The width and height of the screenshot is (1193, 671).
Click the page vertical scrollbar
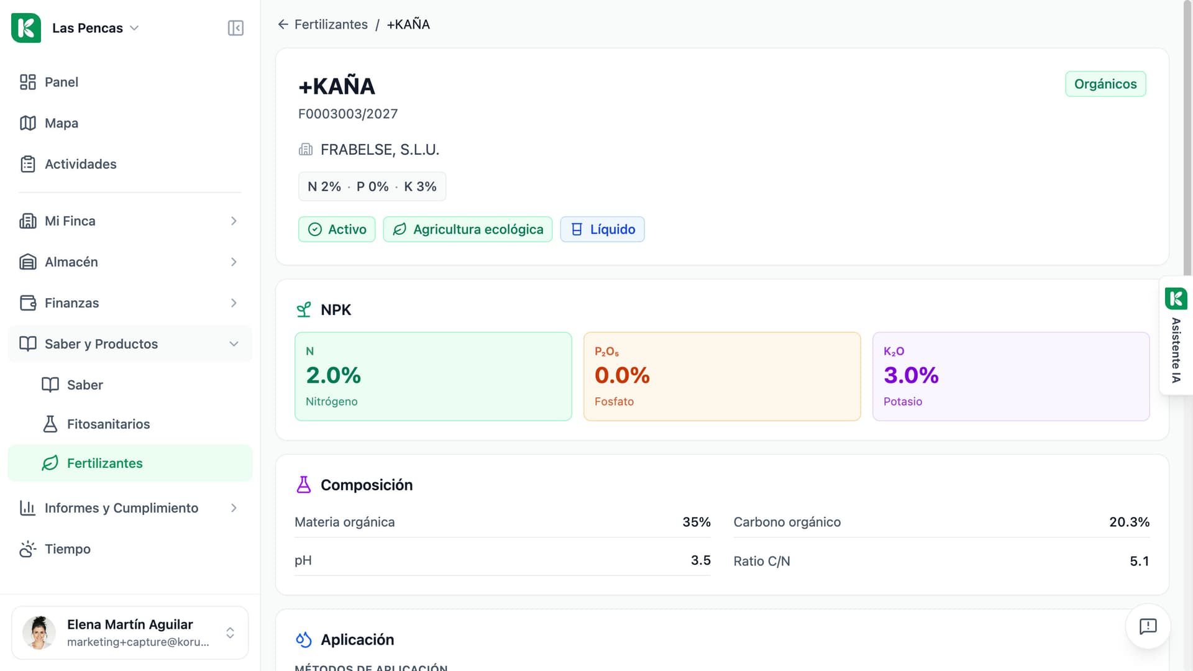[1187, 137]
